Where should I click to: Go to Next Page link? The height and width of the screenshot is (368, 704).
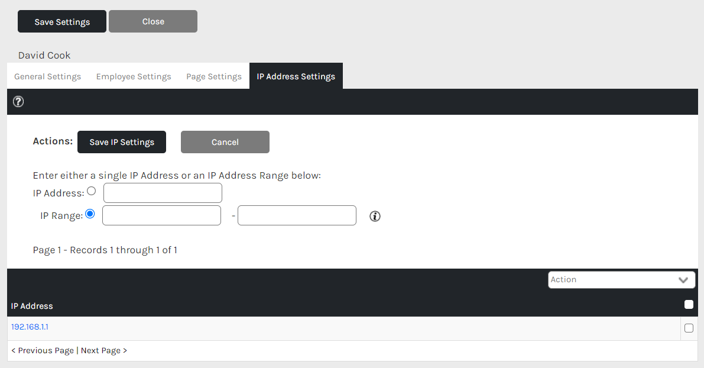103,350
